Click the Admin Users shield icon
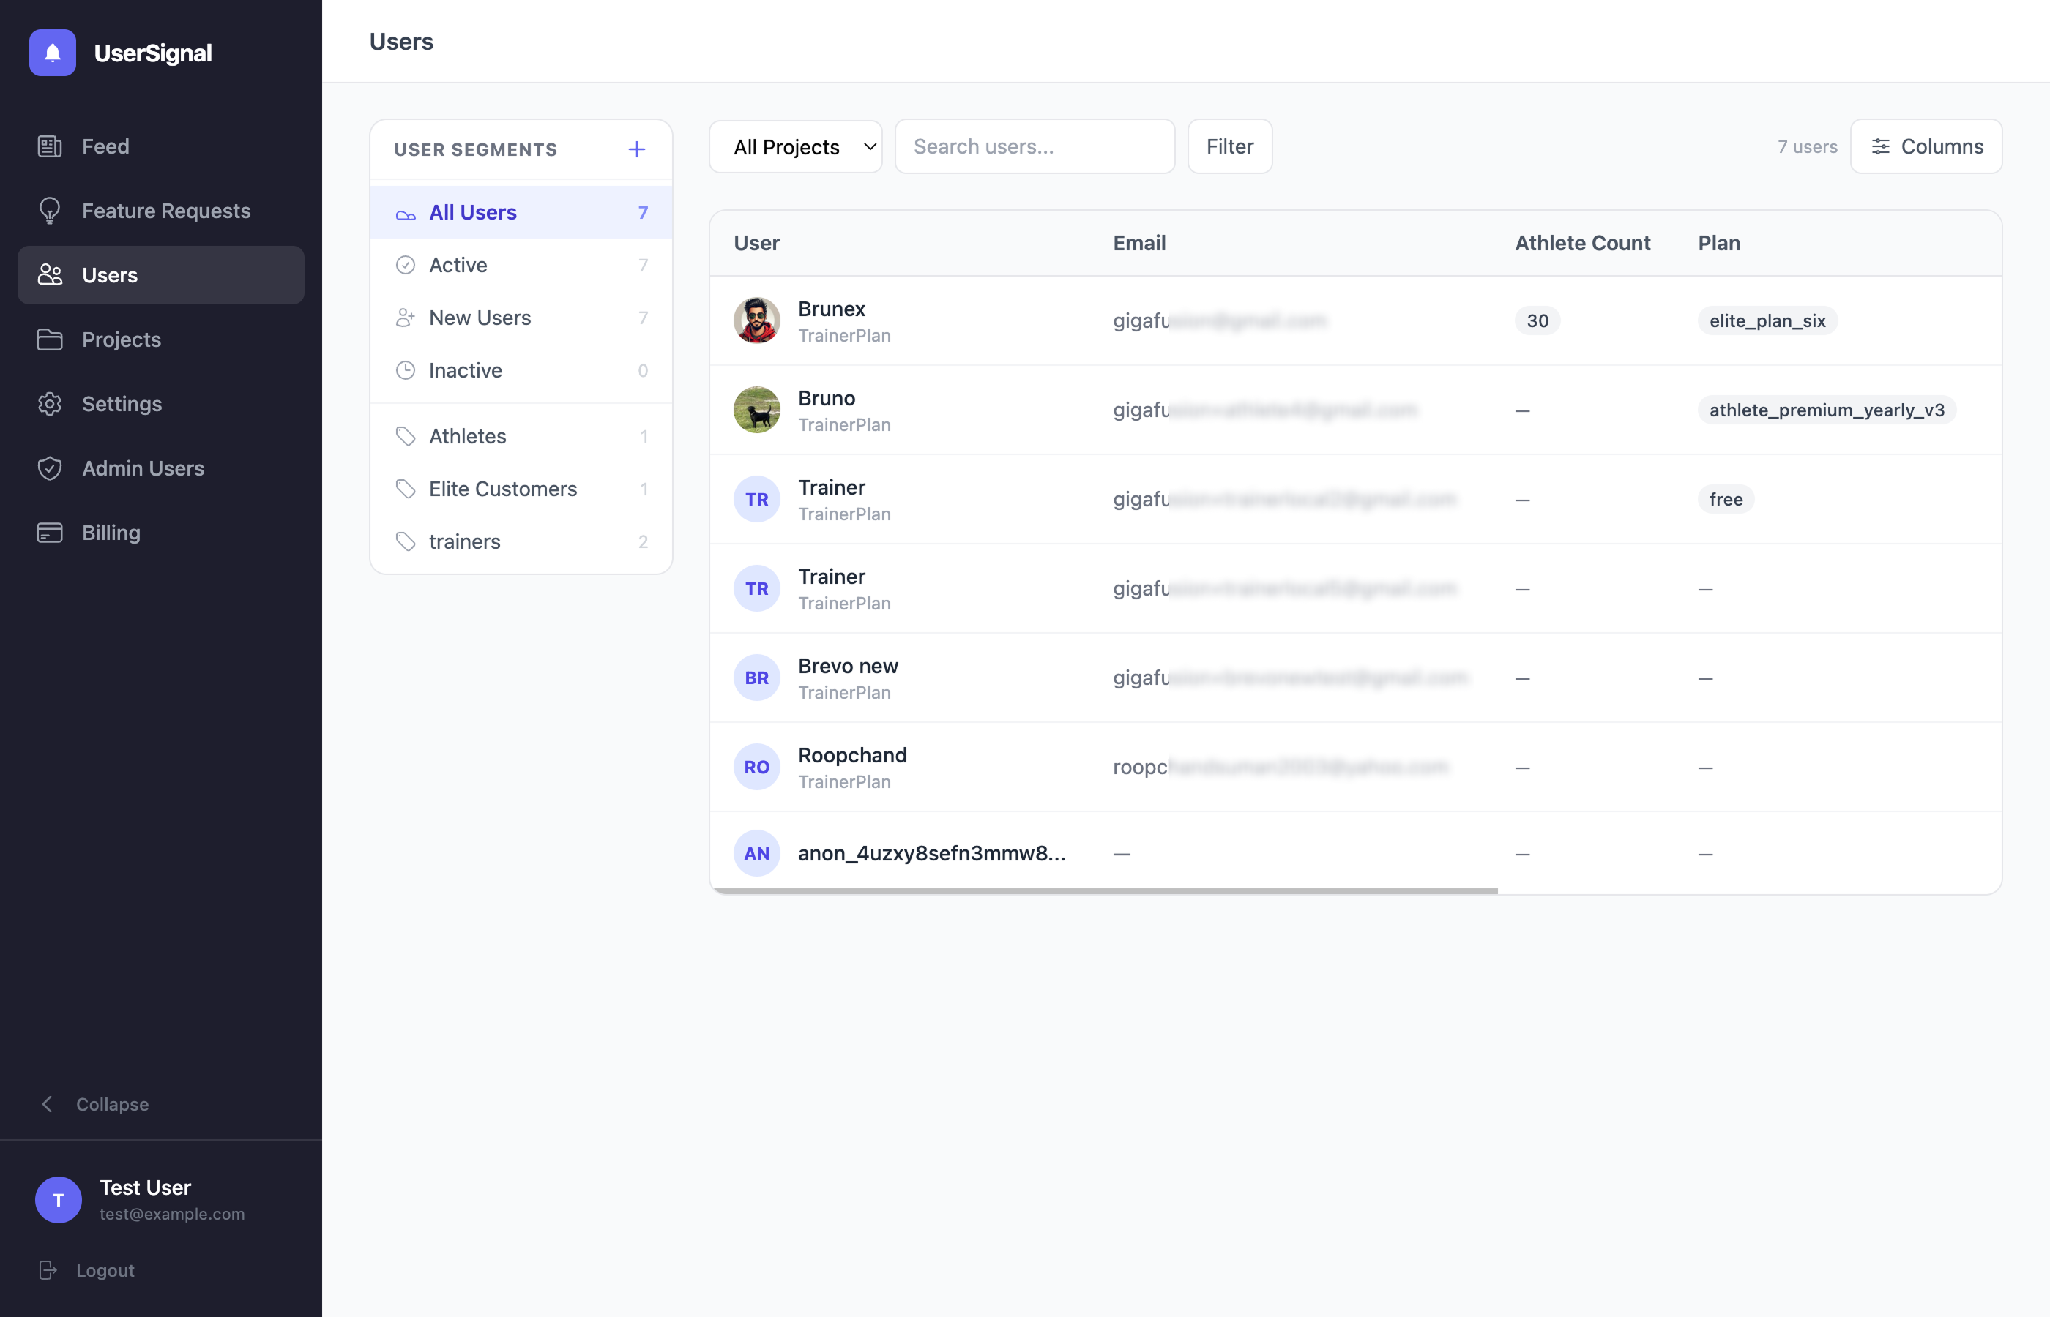The height and width of the screenshot is (1317, 2050). point(50,468)
